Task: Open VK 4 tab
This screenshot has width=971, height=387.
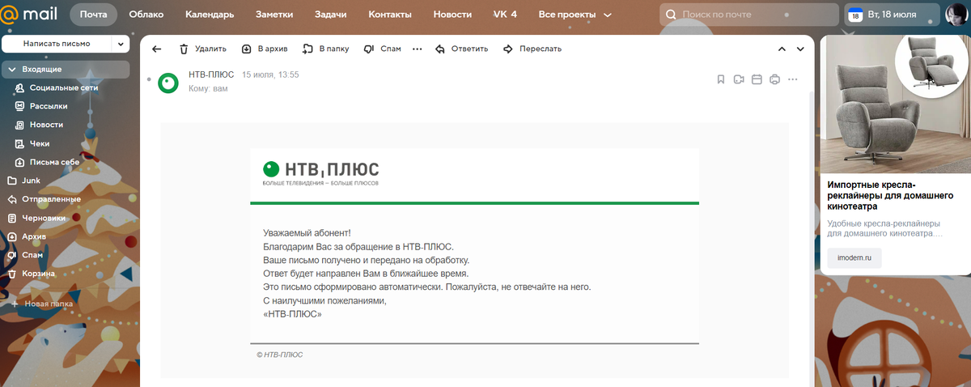Action: (505, 15)
